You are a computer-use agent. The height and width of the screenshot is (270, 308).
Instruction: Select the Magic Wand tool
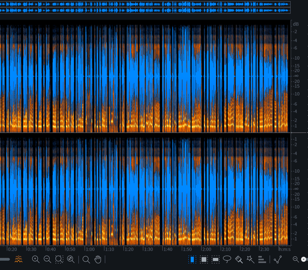pos(250,260)
